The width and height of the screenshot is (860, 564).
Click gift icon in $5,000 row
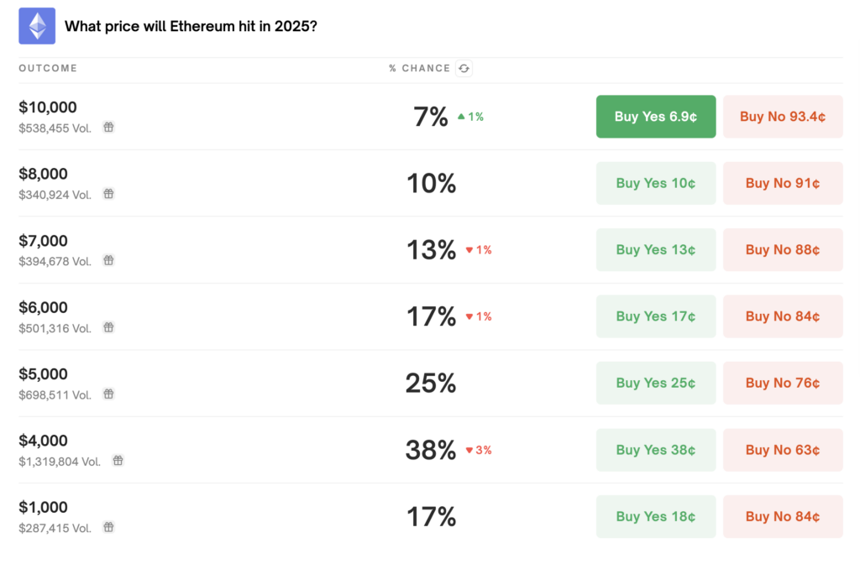[x=108, y=394]
